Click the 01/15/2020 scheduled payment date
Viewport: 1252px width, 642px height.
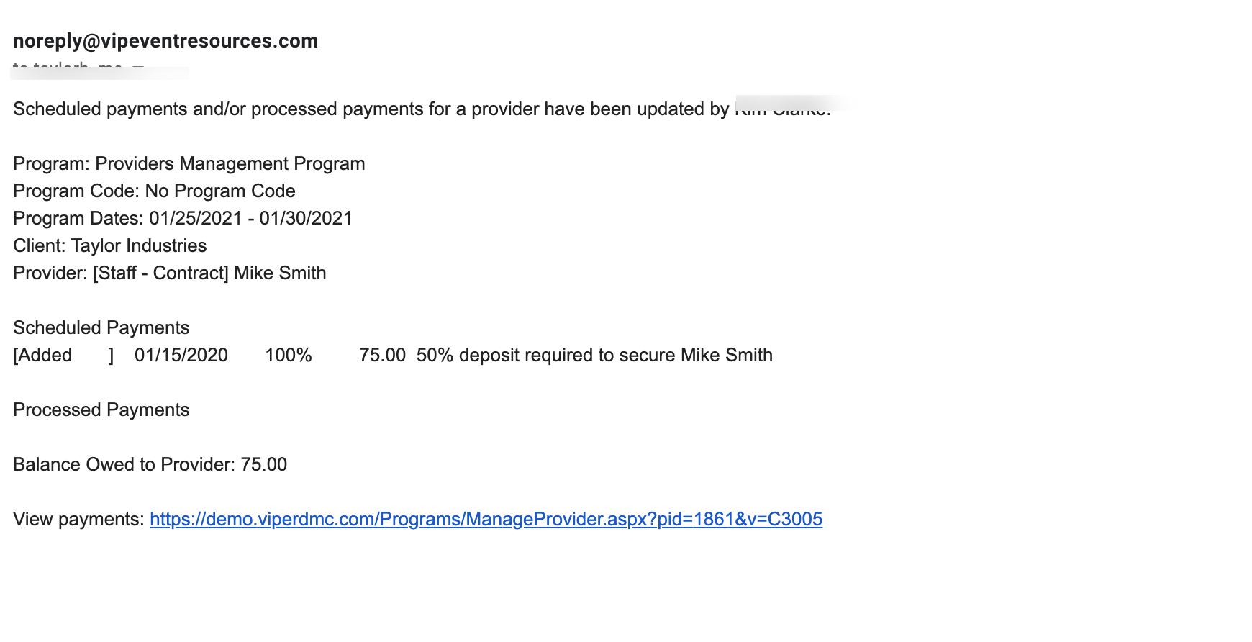tap(181, 356)
